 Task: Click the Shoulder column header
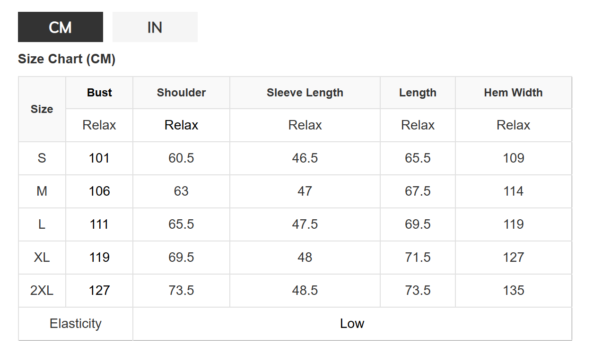click(181, 93)
